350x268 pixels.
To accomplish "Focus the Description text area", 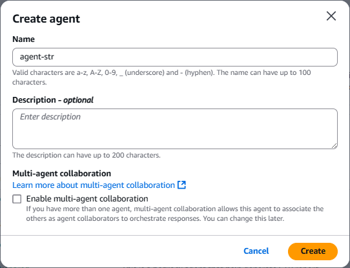I will [x=175, y=129].
